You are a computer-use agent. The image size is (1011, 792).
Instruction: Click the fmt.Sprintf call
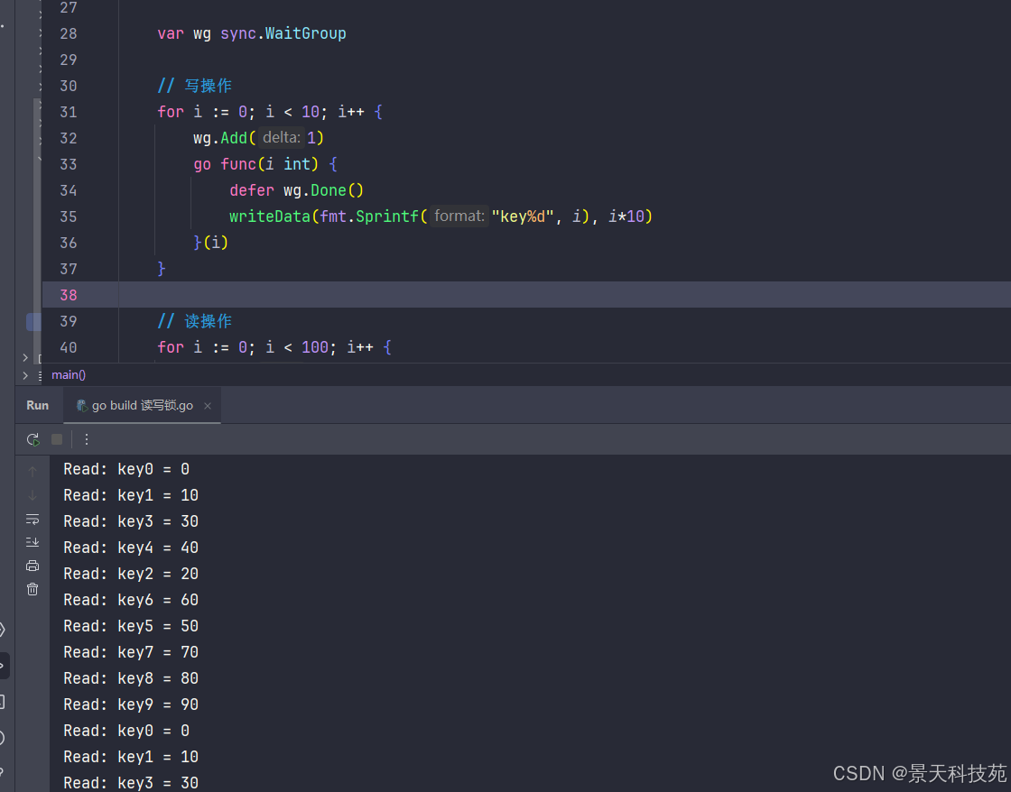tap(369, 216)
